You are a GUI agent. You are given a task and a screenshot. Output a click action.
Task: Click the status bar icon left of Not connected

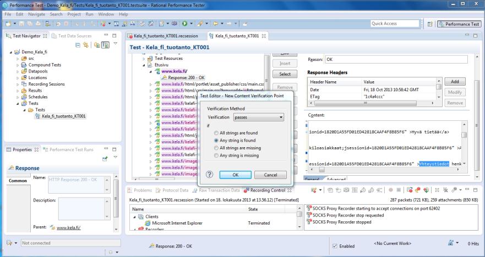pos(9,243)
